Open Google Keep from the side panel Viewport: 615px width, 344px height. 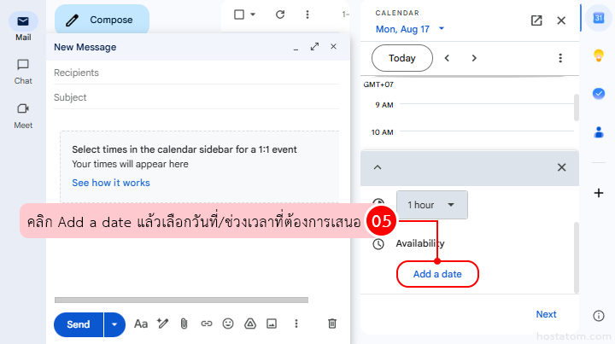(599, 55)
